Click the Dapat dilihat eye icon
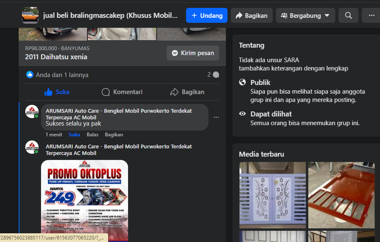The image size is (380, 242). (x=242, y=114)
